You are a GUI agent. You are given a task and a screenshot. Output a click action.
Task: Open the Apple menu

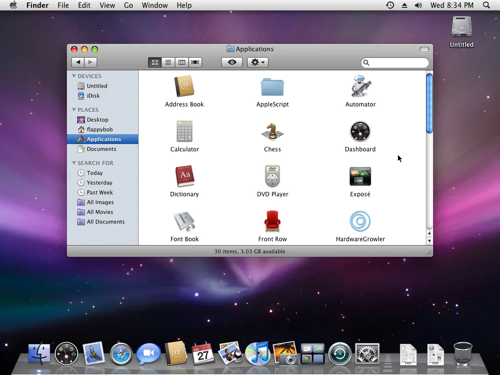point(13,5)
